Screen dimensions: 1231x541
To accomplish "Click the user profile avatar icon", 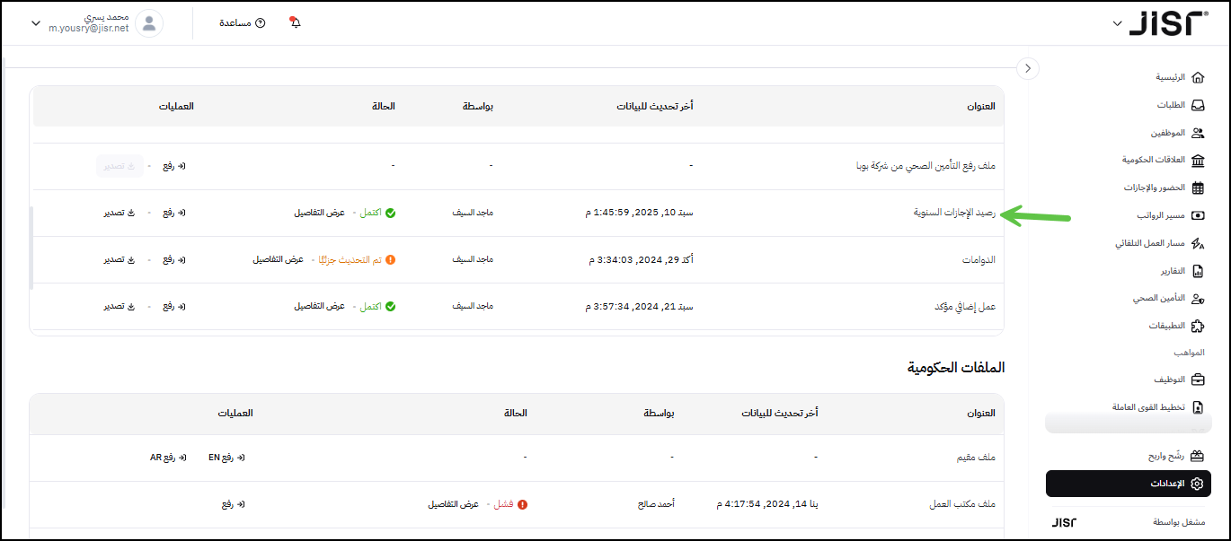I will point(149,23).
